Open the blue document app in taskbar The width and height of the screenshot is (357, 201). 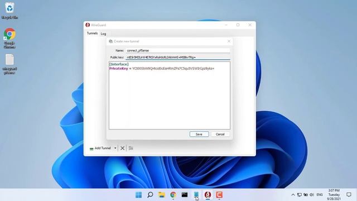point(196,195)
